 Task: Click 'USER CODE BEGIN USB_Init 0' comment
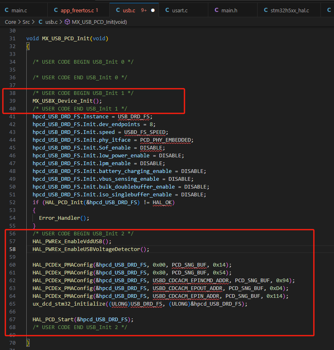pos(83,62)
